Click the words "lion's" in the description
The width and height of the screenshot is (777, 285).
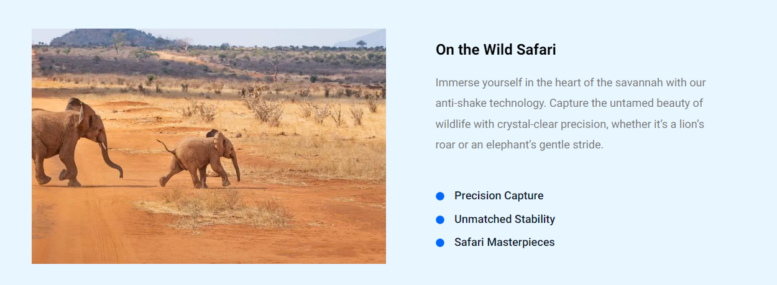point(690,124)
